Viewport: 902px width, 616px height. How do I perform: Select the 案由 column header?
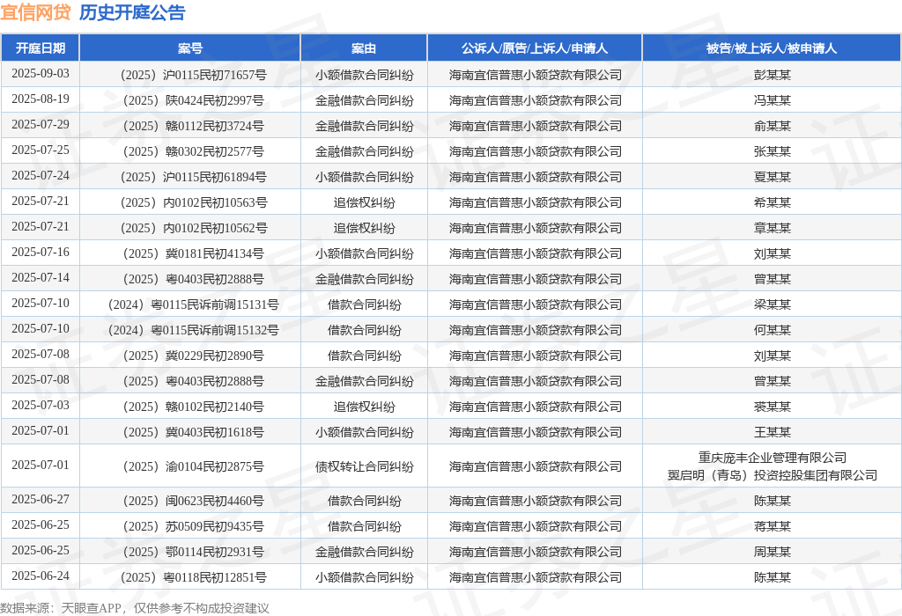tap(364, 48)
